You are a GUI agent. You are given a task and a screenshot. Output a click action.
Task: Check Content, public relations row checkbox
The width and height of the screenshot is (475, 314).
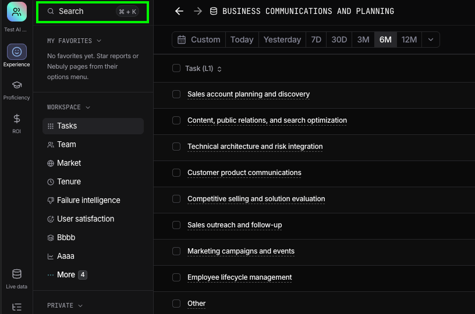(176, 120)
